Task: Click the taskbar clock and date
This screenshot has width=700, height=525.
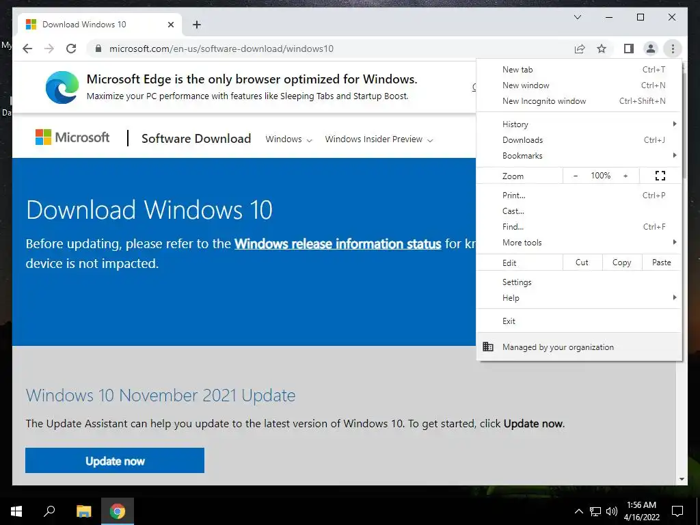Action: point(641,511)
